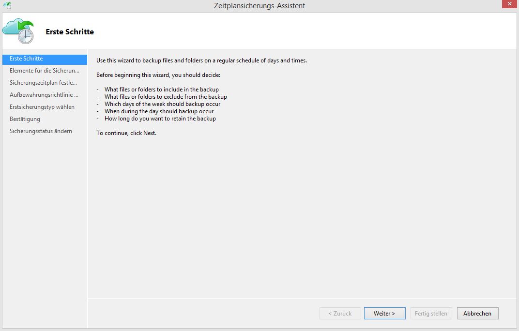519x331 pixels.
Task: Switch to 'Erstsicherungstyp wählen' step
Action: pos(42,107)
